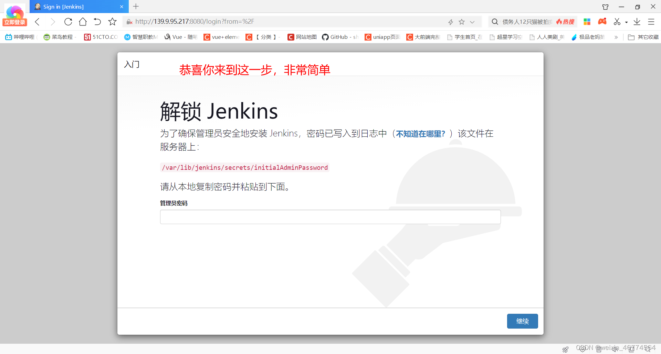Image resolution: width=661 pixels, height=354 pixels.
Task: Click the lightning speed-mode icon in address bar
Action: coord(451,22)
